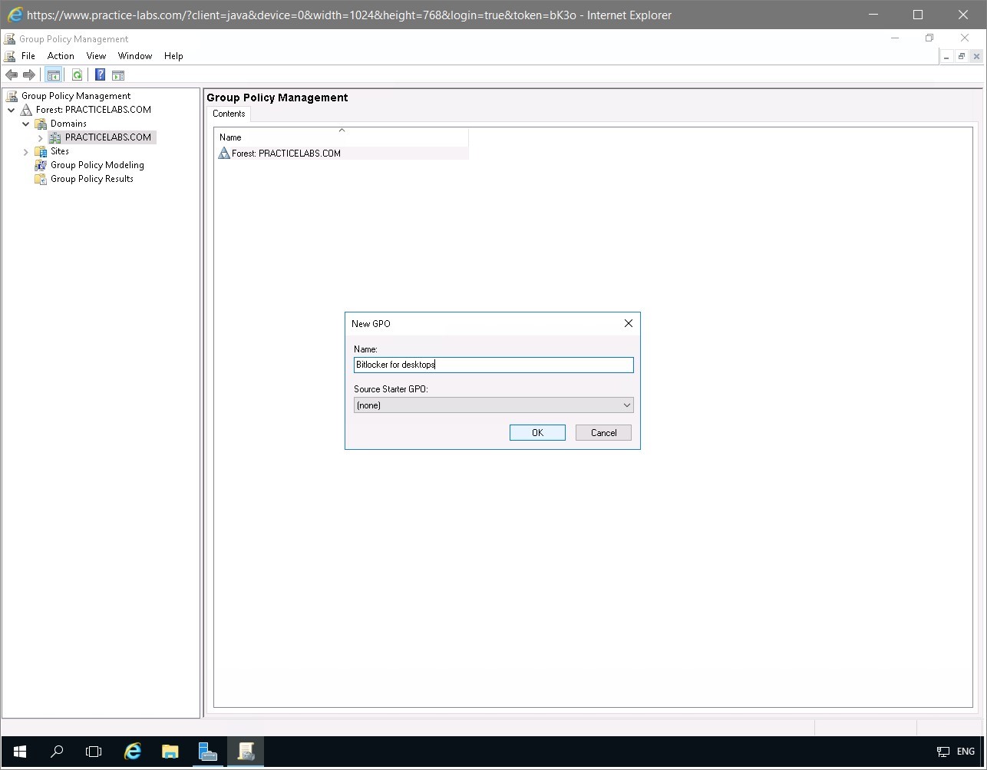Image resolution: width=987 pixels, height=770 pixels.
Task: Open File Explorer from the taskbar
Action: tap(170, 752)
